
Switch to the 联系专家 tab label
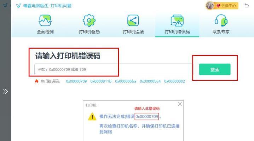pyautogui.click(x=221, y=32)
